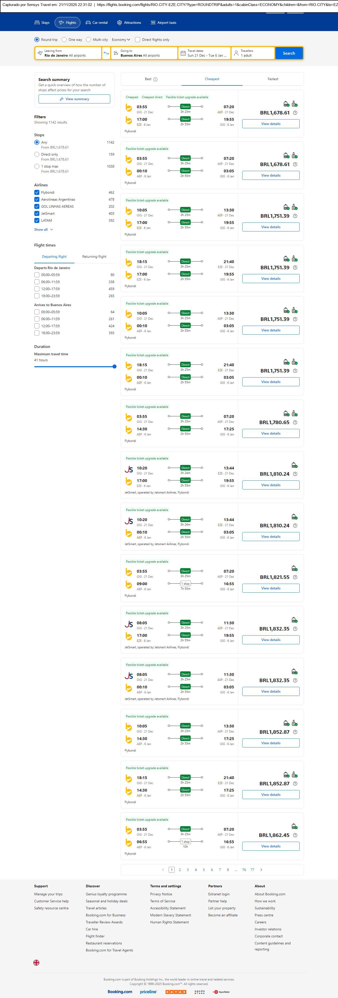Click the next page arrow in pagination
This screenshot has width=338, height=998.
point(261,870)
